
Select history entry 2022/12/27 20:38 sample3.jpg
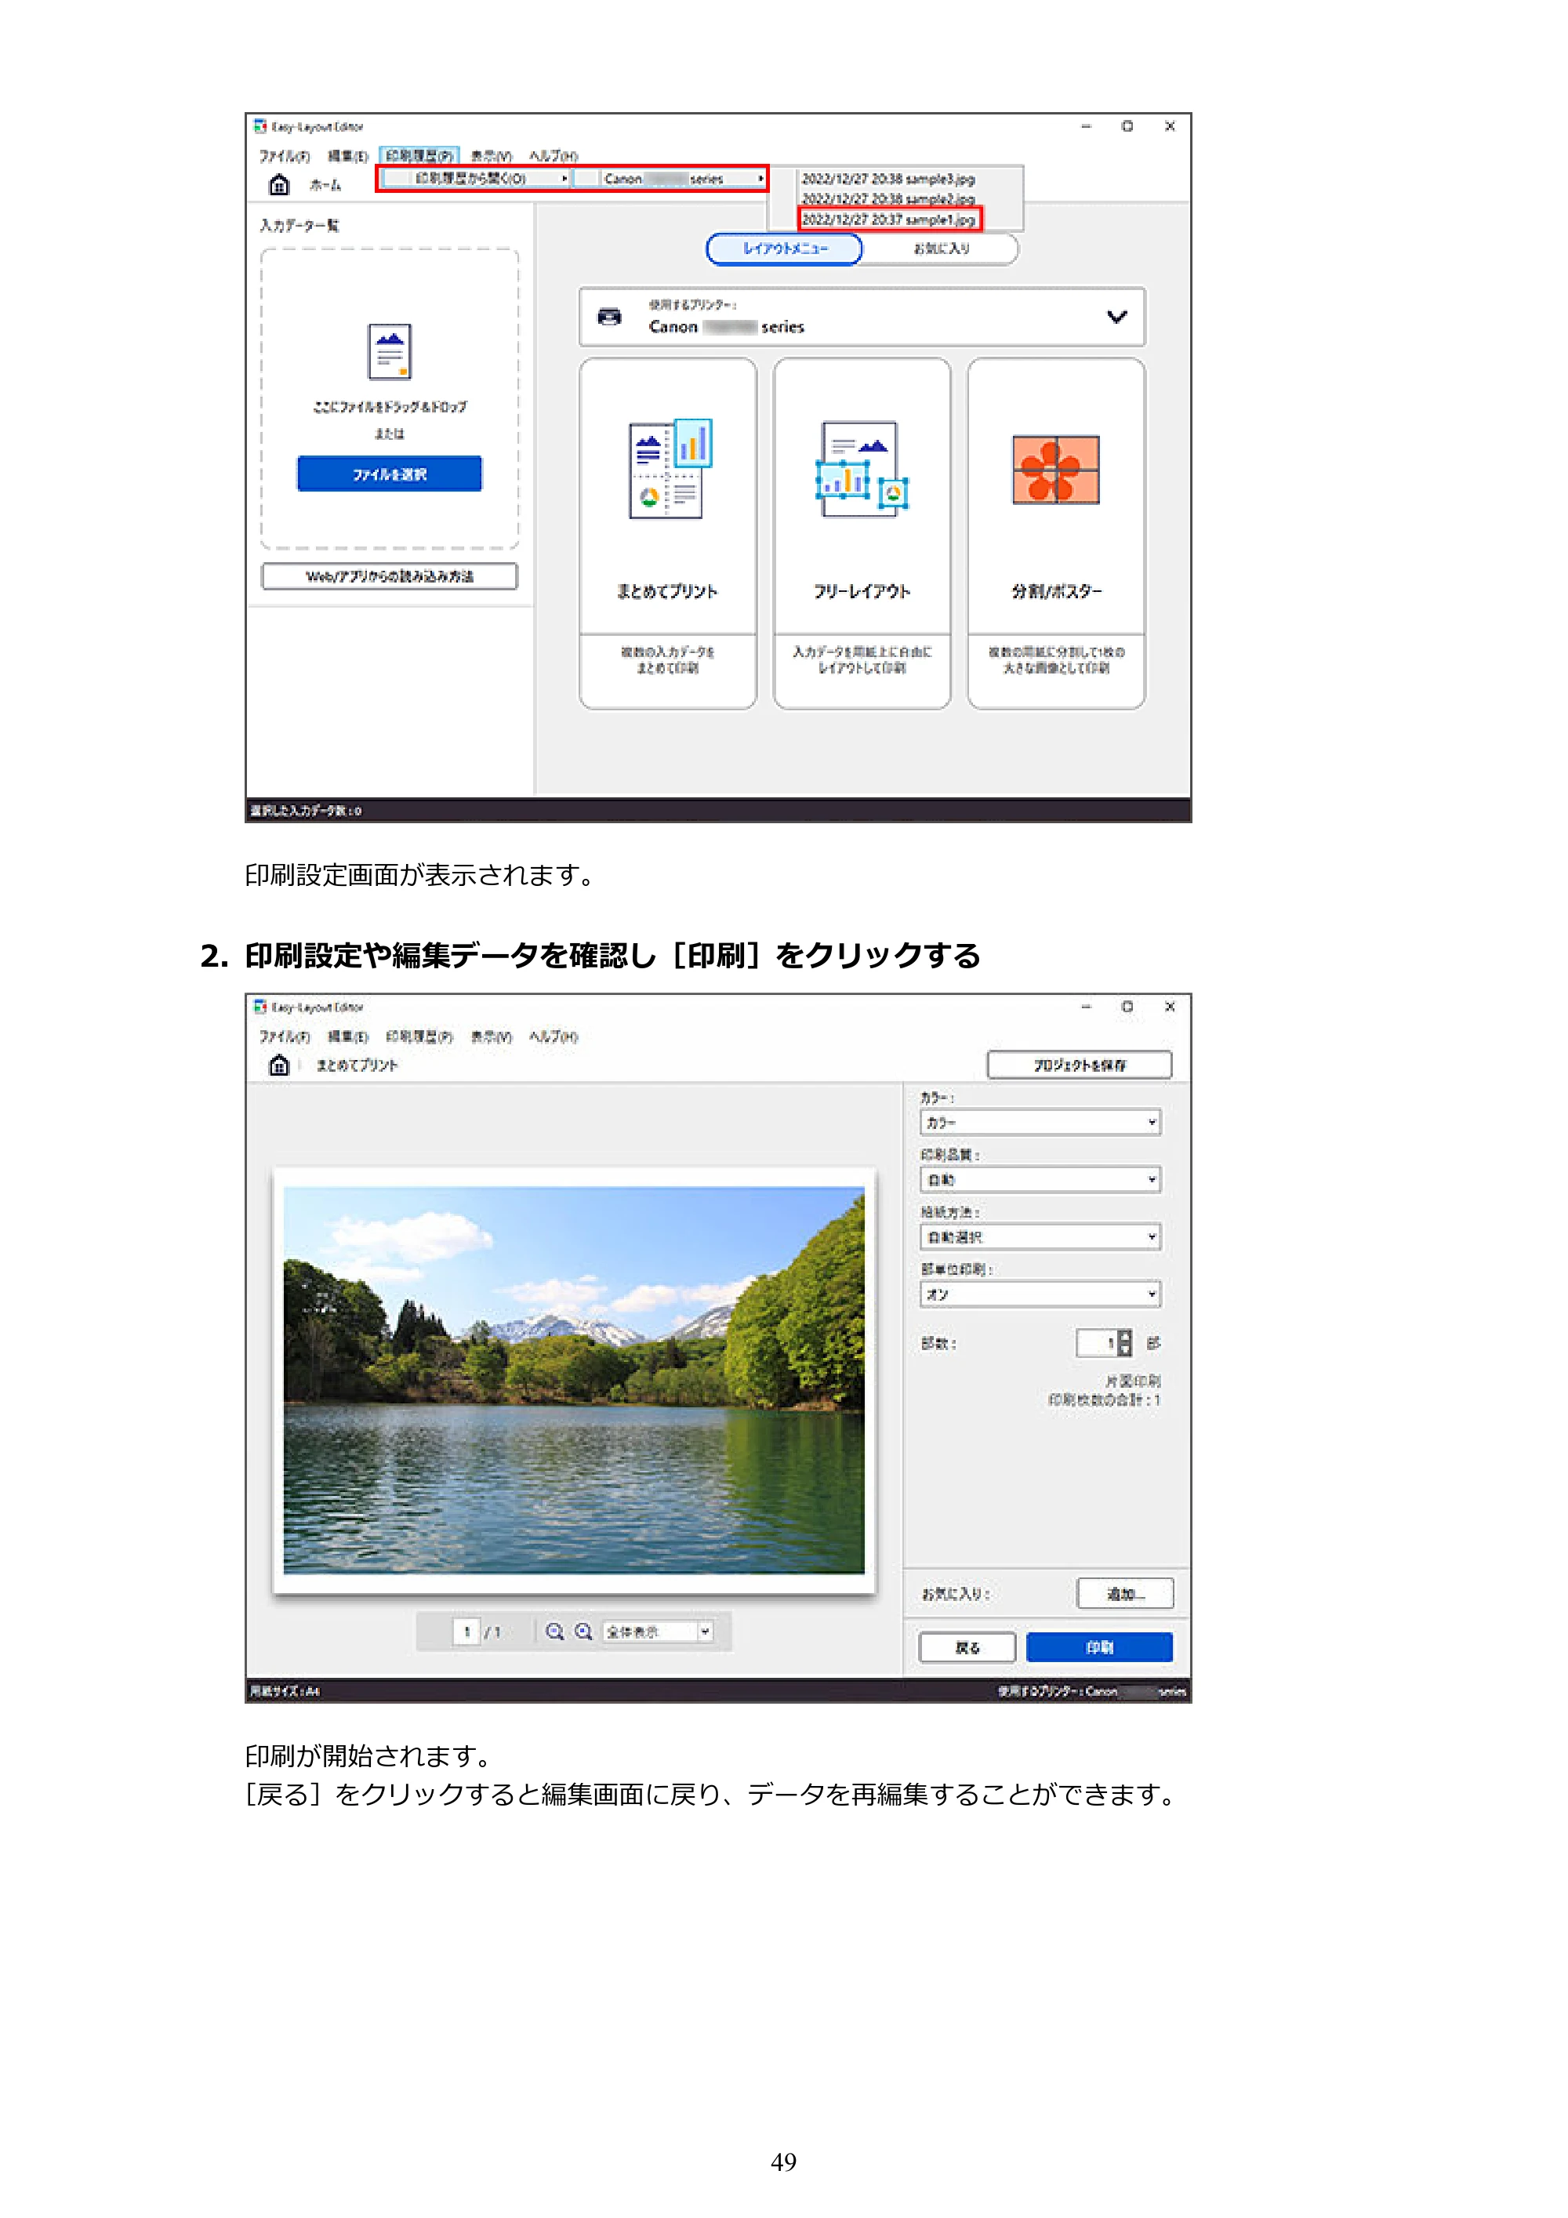pyautogui.click(x=889, y=179)
